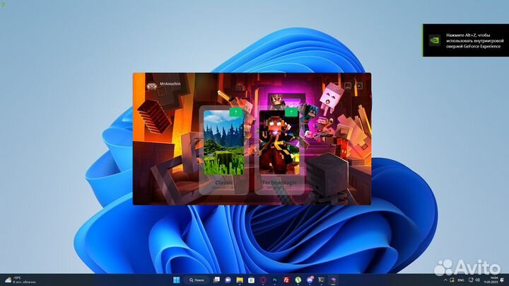
Task: Click the tray icon next to the chevron
Action: point(452,280)
